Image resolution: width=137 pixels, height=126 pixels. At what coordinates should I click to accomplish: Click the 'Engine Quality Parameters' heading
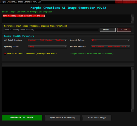tap(19, 36)
